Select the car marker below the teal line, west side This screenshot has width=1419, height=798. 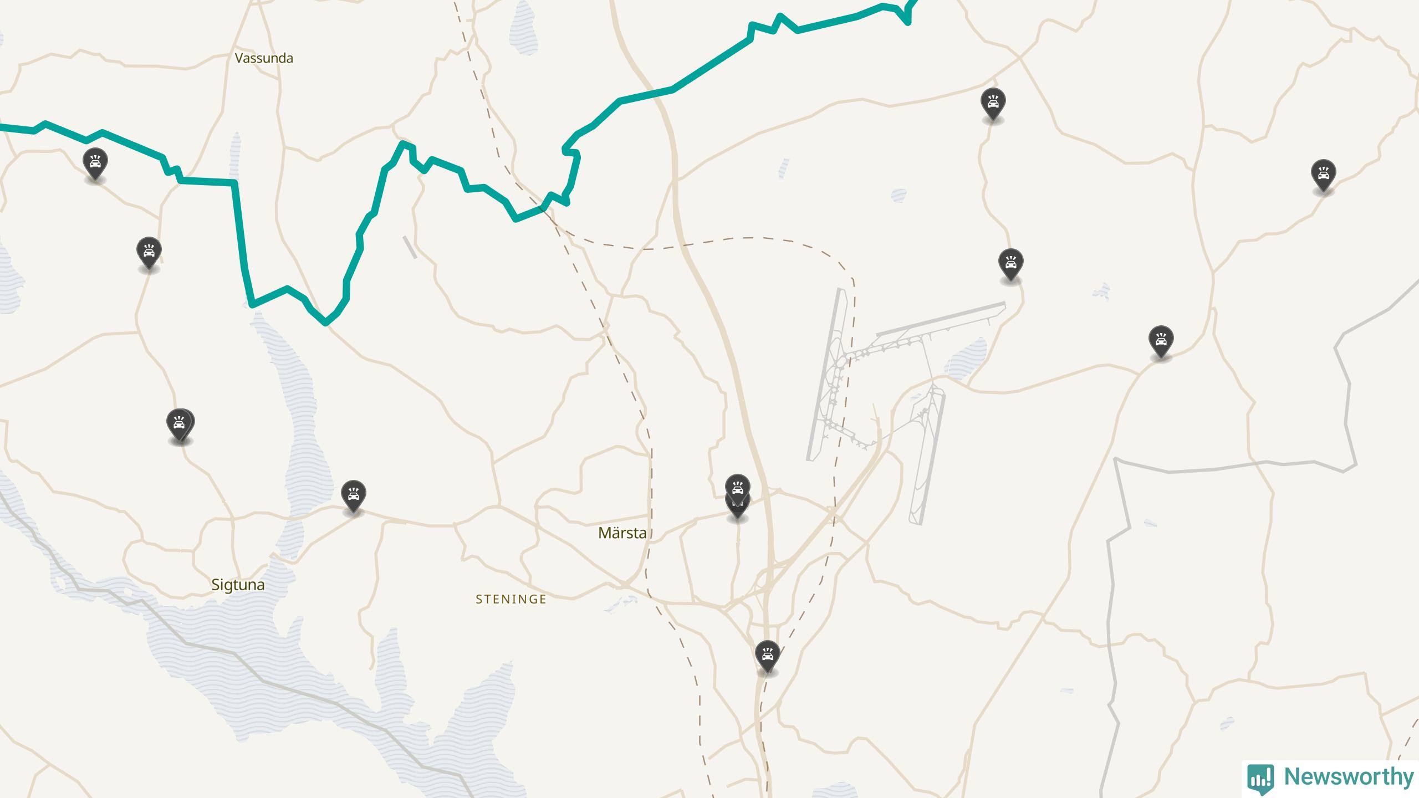click(149, 252)
